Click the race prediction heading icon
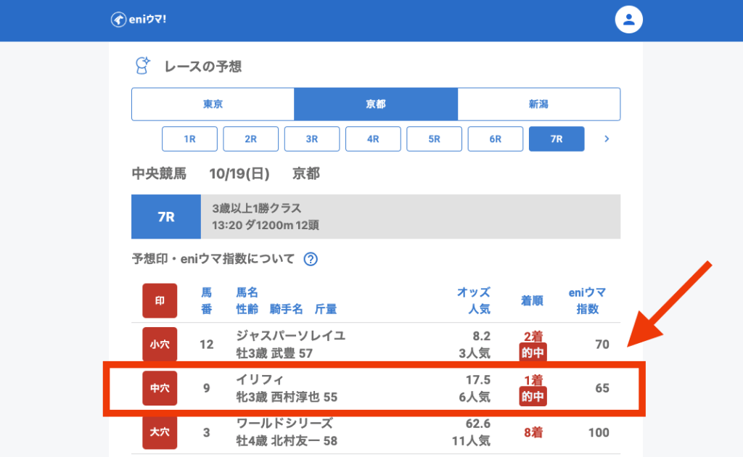 [x=143, y=66]
